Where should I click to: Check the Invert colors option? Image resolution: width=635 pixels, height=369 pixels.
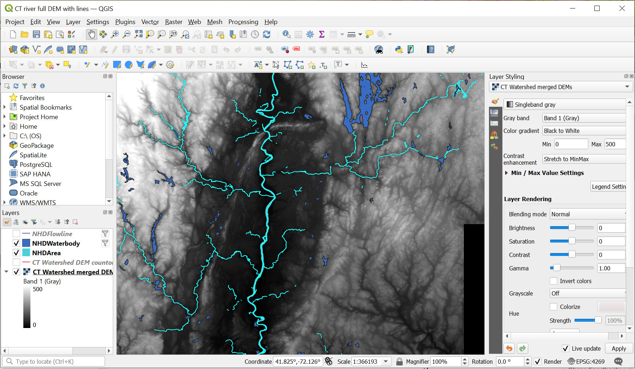pos(554,281)
